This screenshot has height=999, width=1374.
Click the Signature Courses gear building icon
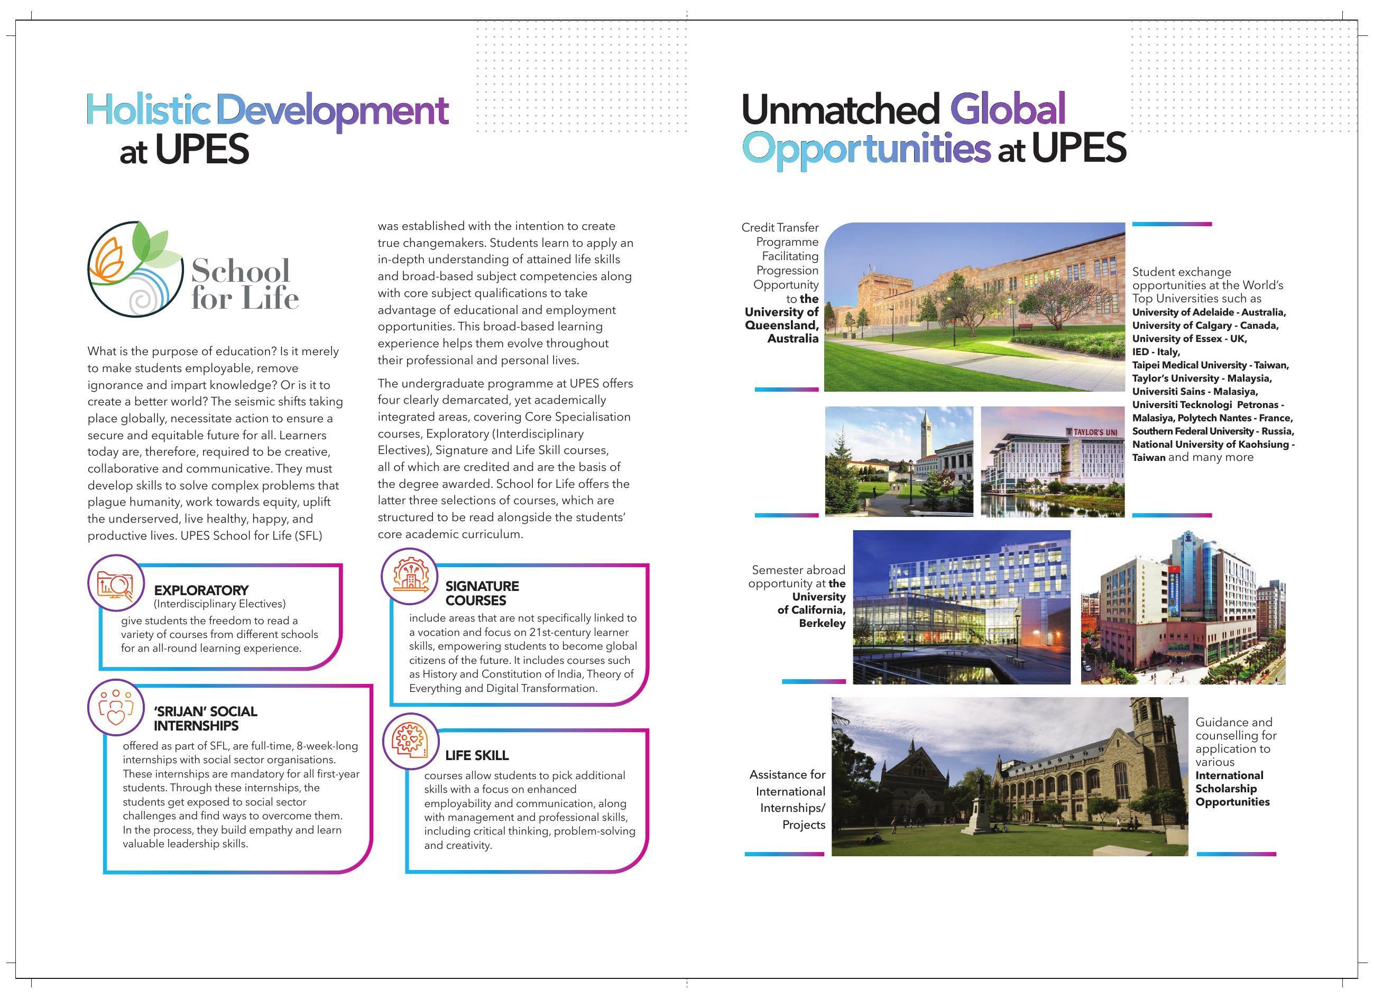click(x=410, y=577)
